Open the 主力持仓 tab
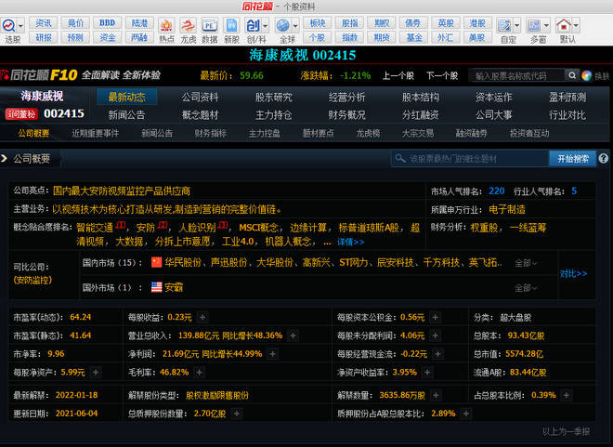 [274, 115]
